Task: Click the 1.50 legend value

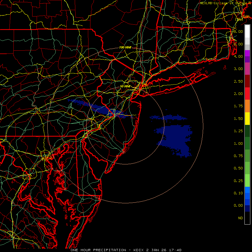Action: click(238, 119)
